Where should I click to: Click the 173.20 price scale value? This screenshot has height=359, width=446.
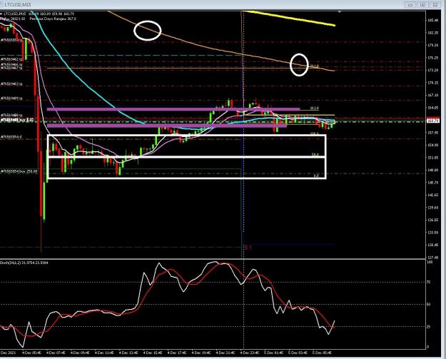pos(432,70)
